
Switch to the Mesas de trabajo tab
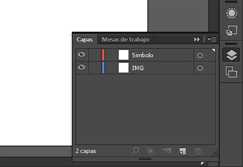point(125,40)
